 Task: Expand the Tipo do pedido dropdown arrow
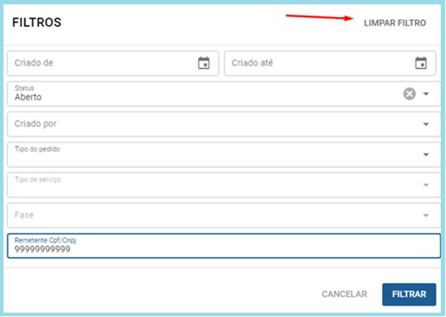426,154
